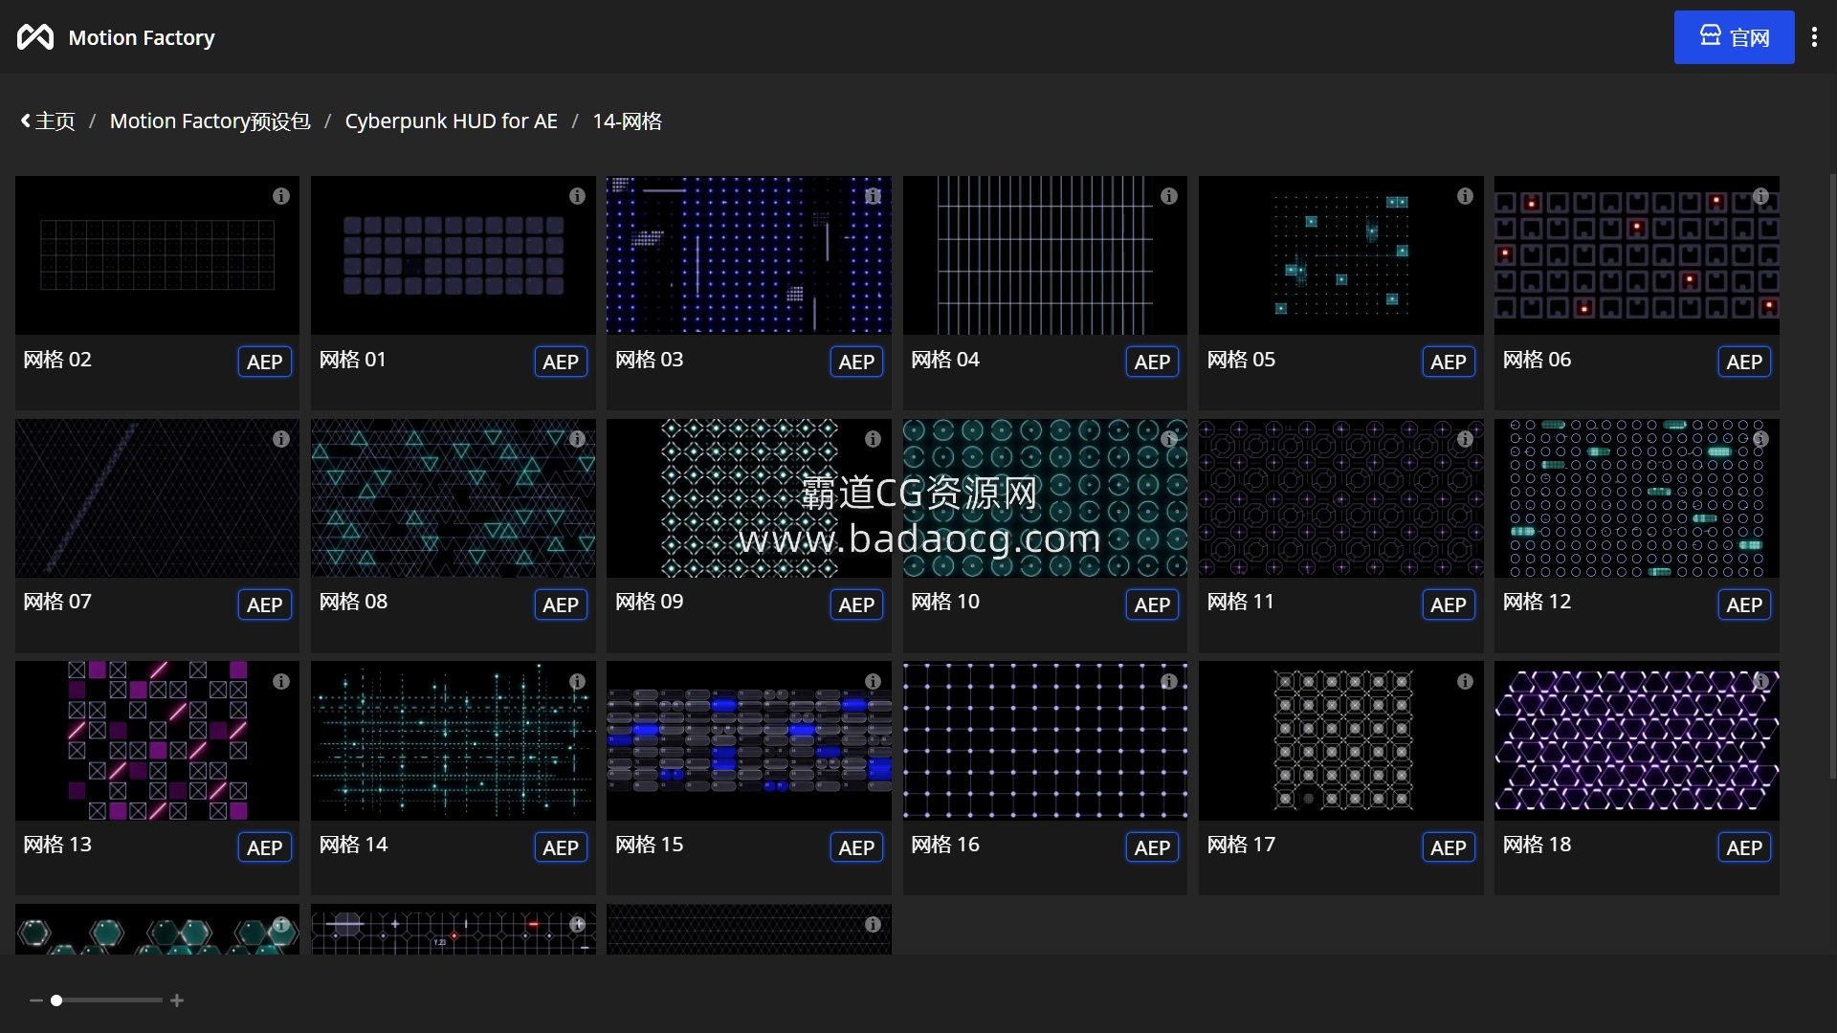The image size is (1837, 1033).
Task: Open Motion Factory预设包 breadcrumb link
Action: click(x=210, y=121)
